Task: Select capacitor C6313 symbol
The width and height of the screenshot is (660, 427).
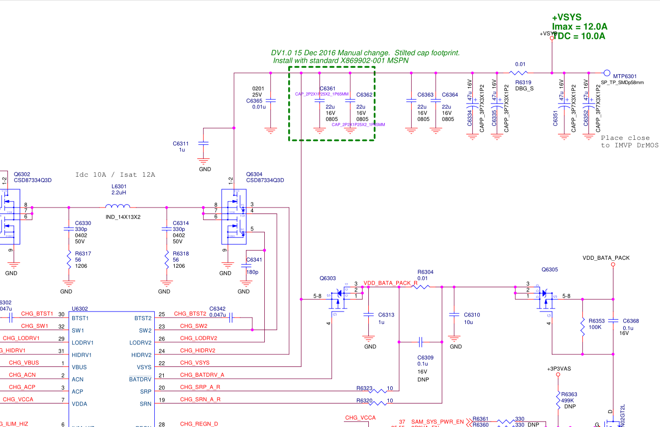Action: (368, 315)
